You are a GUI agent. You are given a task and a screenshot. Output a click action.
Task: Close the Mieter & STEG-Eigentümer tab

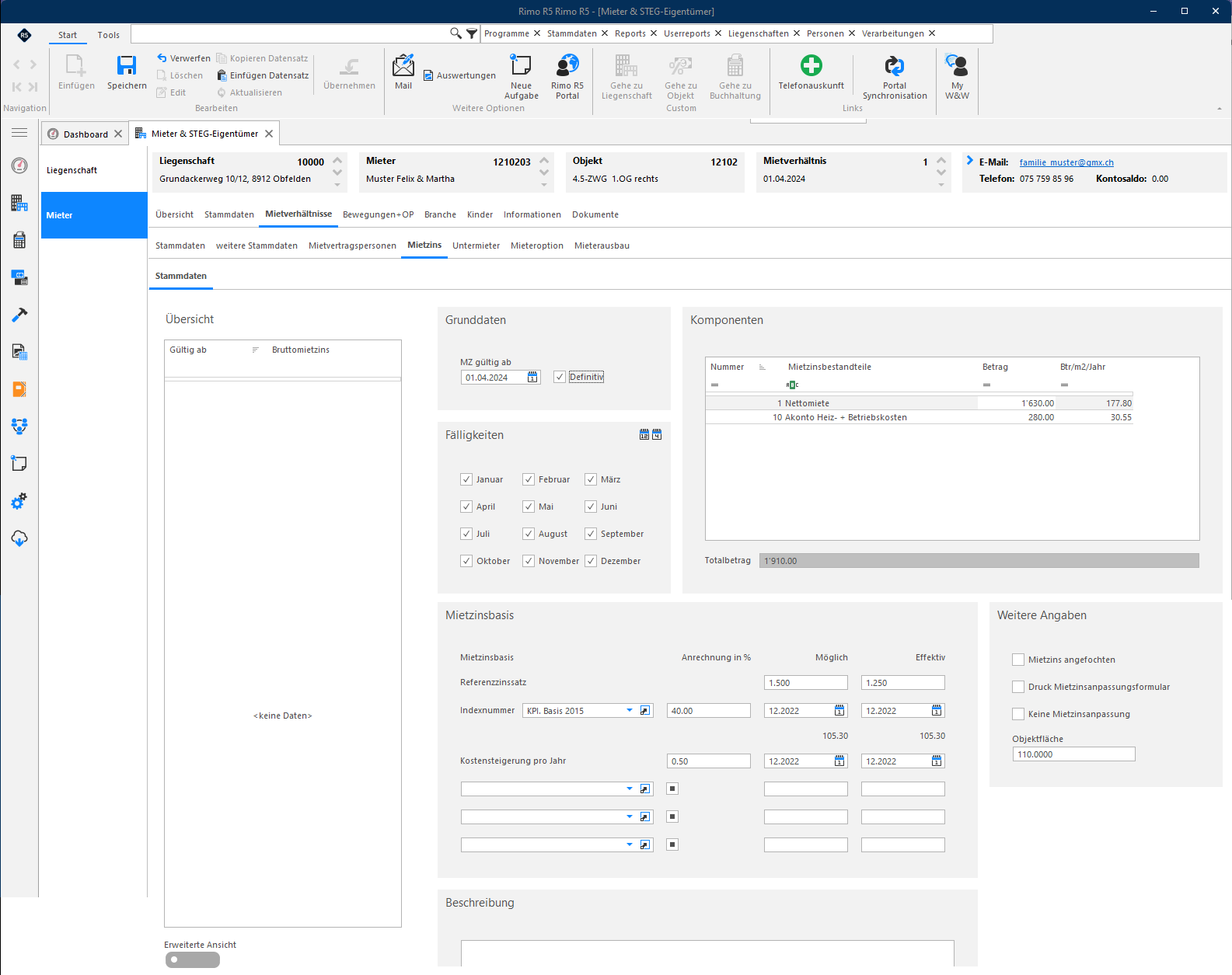tap(269, 134)
